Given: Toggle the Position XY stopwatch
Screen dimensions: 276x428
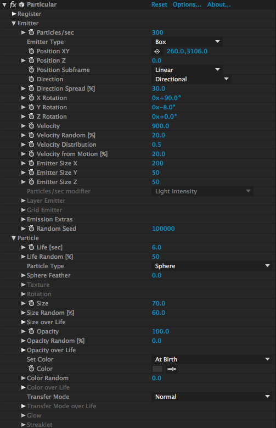Looking at the screenshot, I should coord(31,51).
